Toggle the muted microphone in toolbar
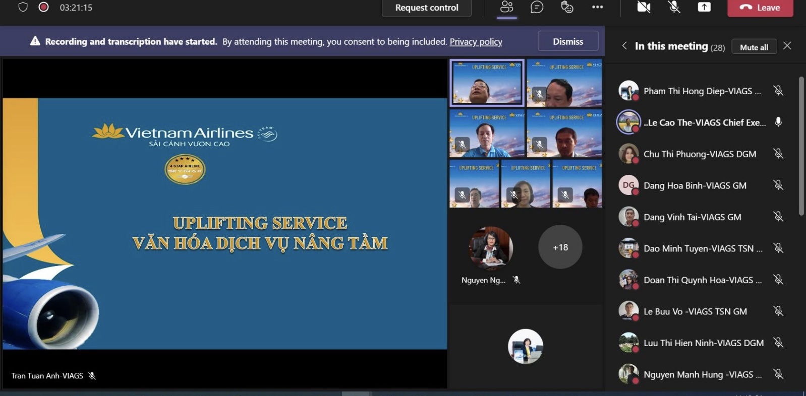 click(x=674, y=7)
